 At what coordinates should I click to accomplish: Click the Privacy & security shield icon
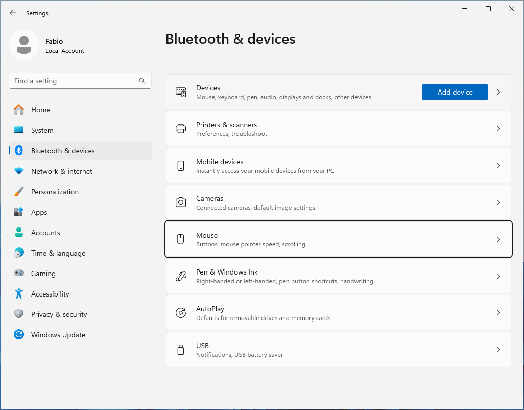point(19,314)
